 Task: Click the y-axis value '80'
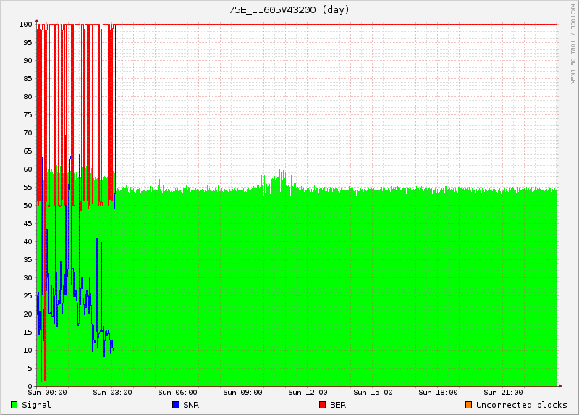[28, 97]
